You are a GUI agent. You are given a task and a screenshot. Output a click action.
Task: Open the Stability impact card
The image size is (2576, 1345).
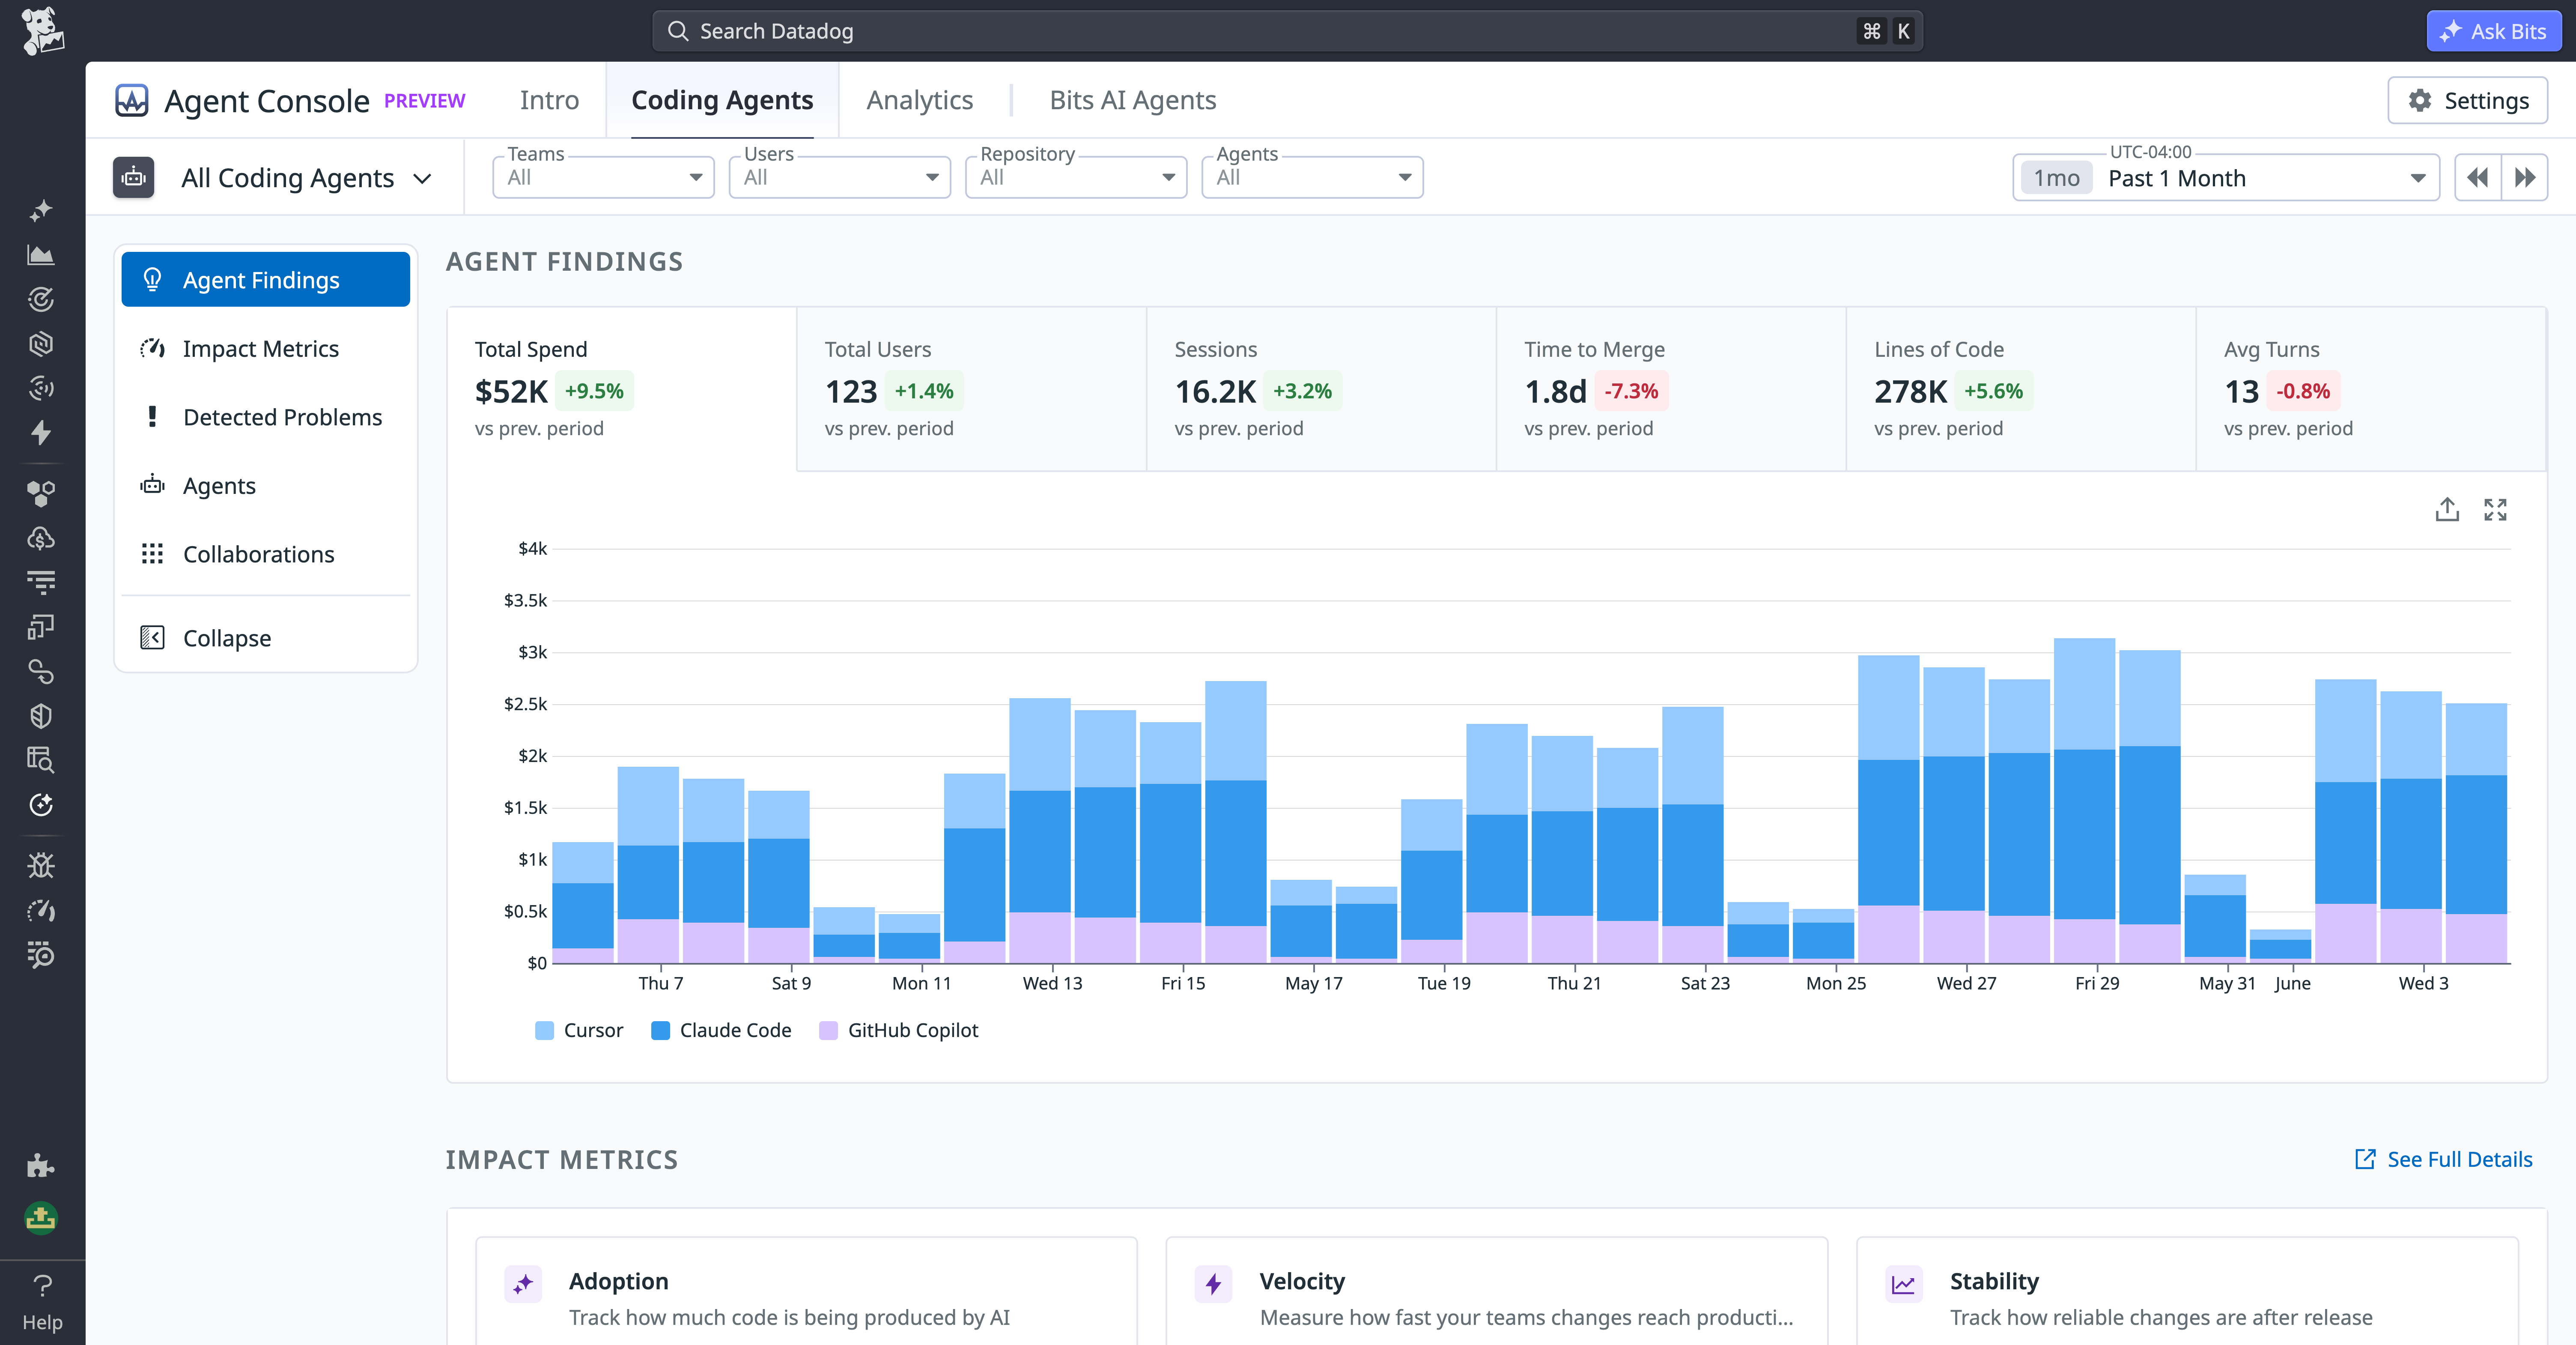[x=2187, y=1291]
